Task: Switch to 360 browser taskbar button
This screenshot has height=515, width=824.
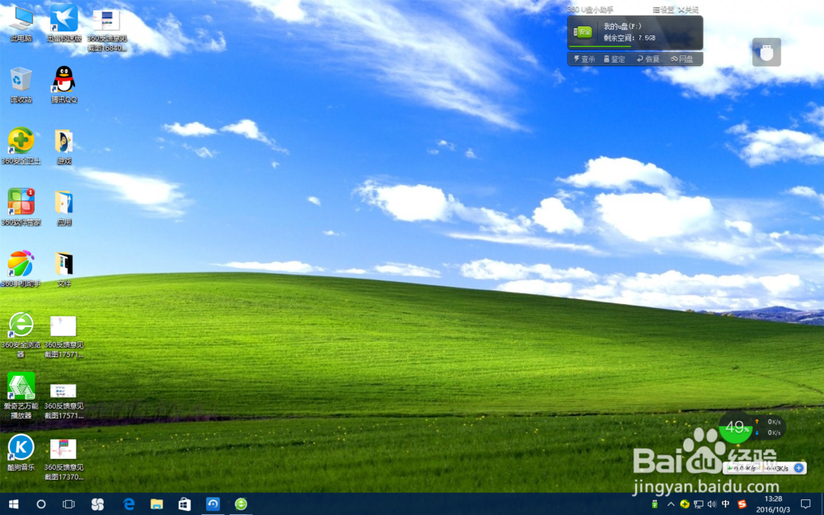Action: tap(241, 504)
